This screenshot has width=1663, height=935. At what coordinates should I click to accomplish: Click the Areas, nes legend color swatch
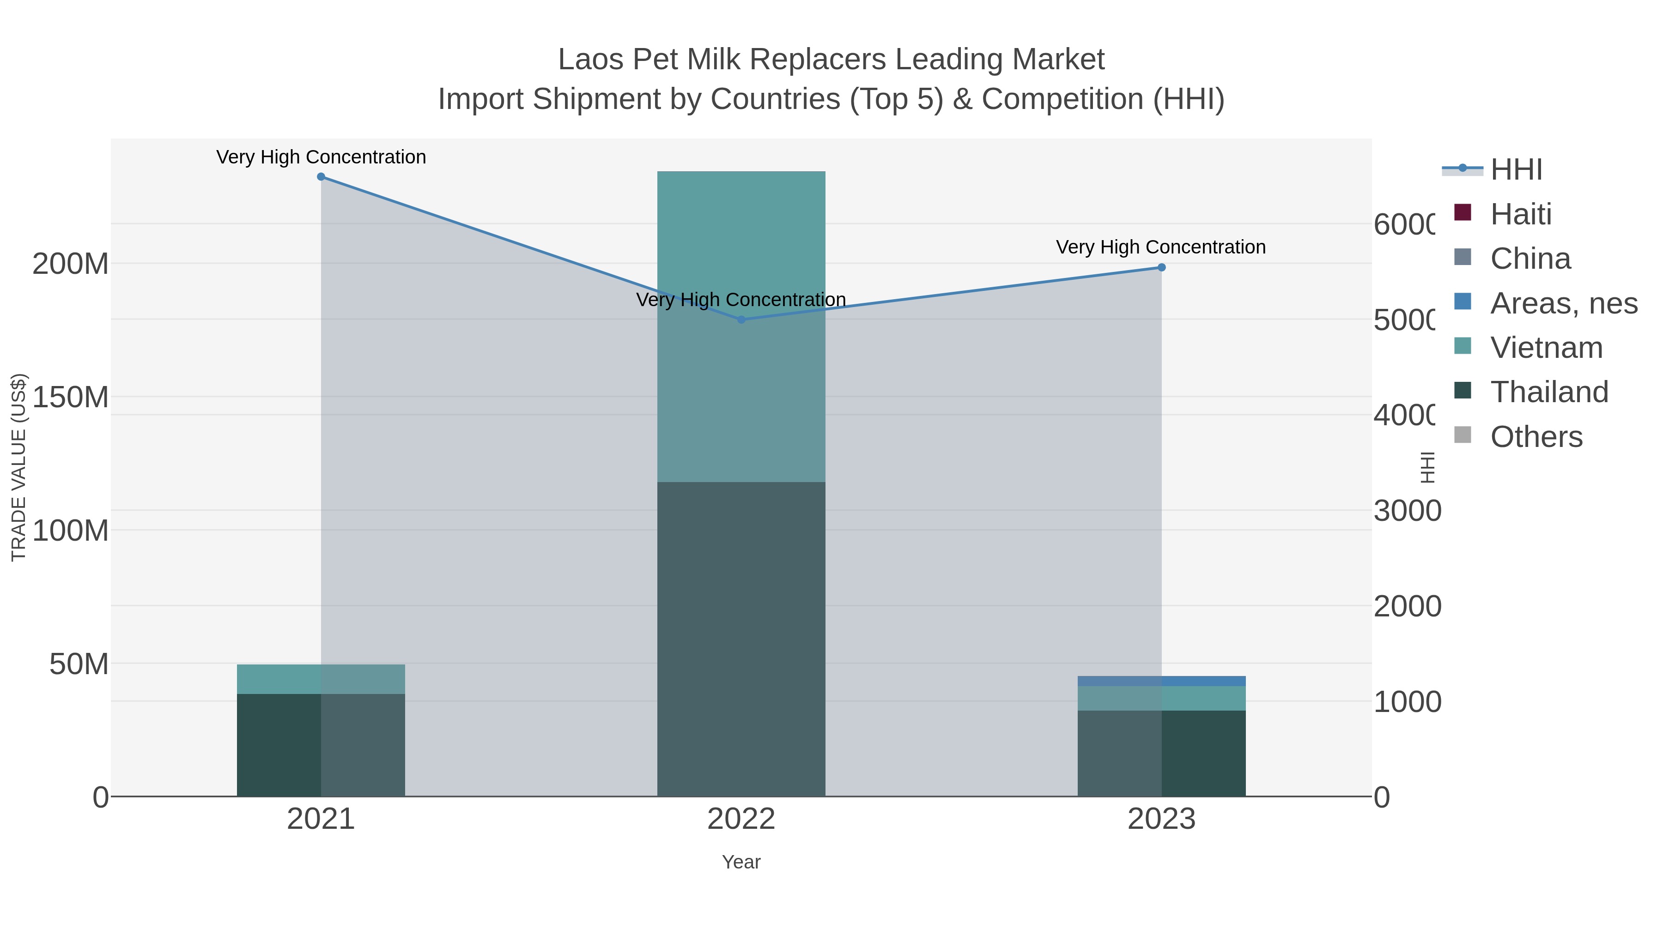pos(1462,302)
